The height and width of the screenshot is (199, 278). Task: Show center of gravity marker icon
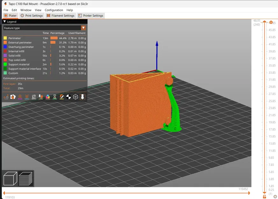point(68,97)
